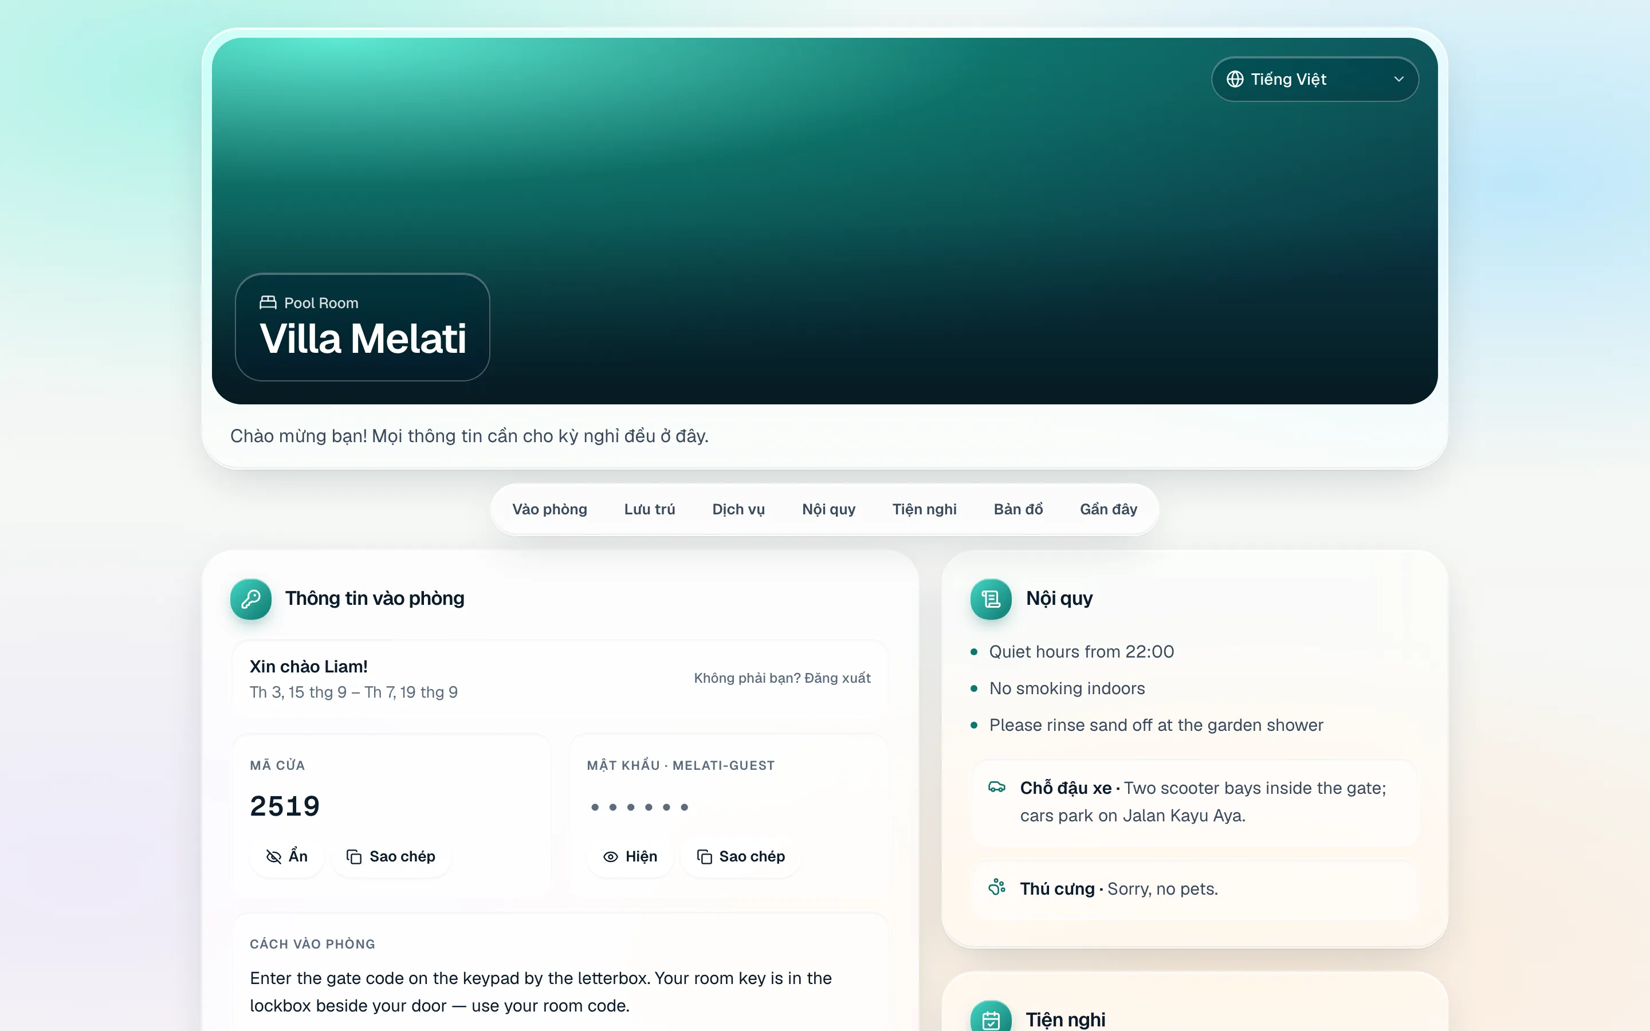Click the calendar icon beside Tiện nghi heading
Image resolution: width=1650 pixels, height=1031 pixels.
991,1020
